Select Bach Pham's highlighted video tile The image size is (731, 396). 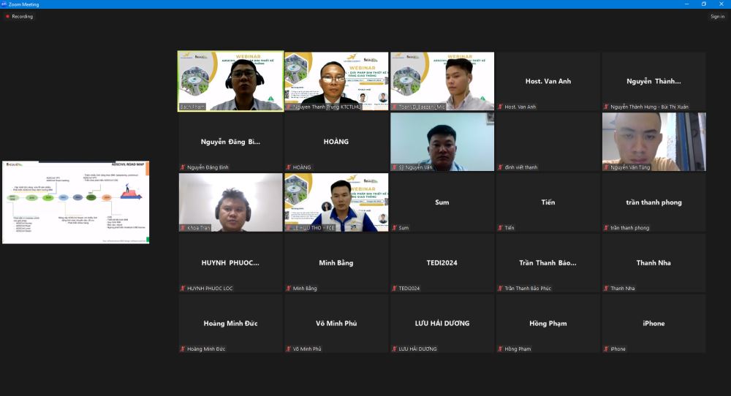[230, 80]
